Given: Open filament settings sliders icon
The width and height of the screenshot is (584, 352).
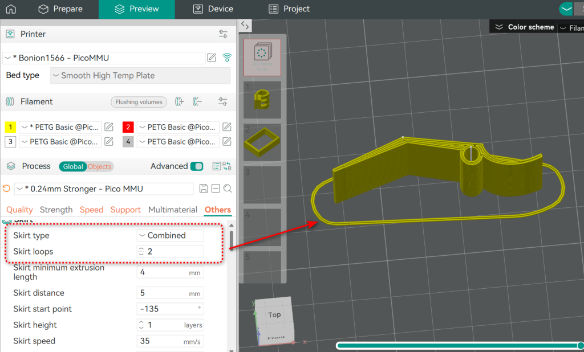Looking at the screenshot, I should click(223, 101).
